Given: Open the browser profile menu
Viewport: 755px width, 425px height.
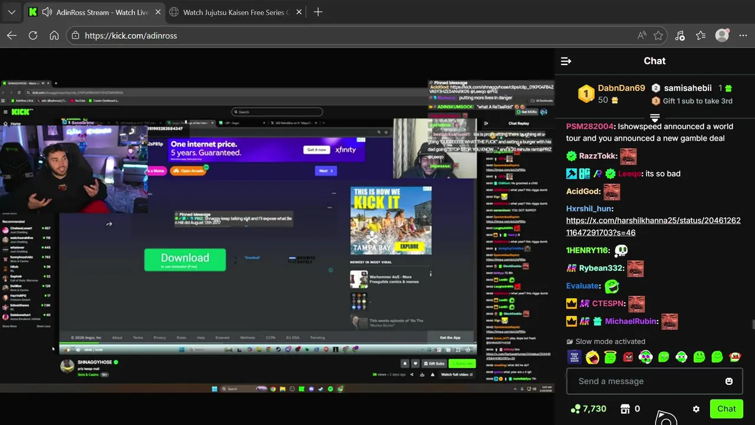Looking at the screenshot, I should (x=722, y=35).
